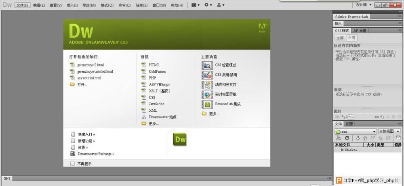The image size is (404, 186).
Task: Click the get files down-arrow icon
Action: pyautogui.click(x=358, y=138)
